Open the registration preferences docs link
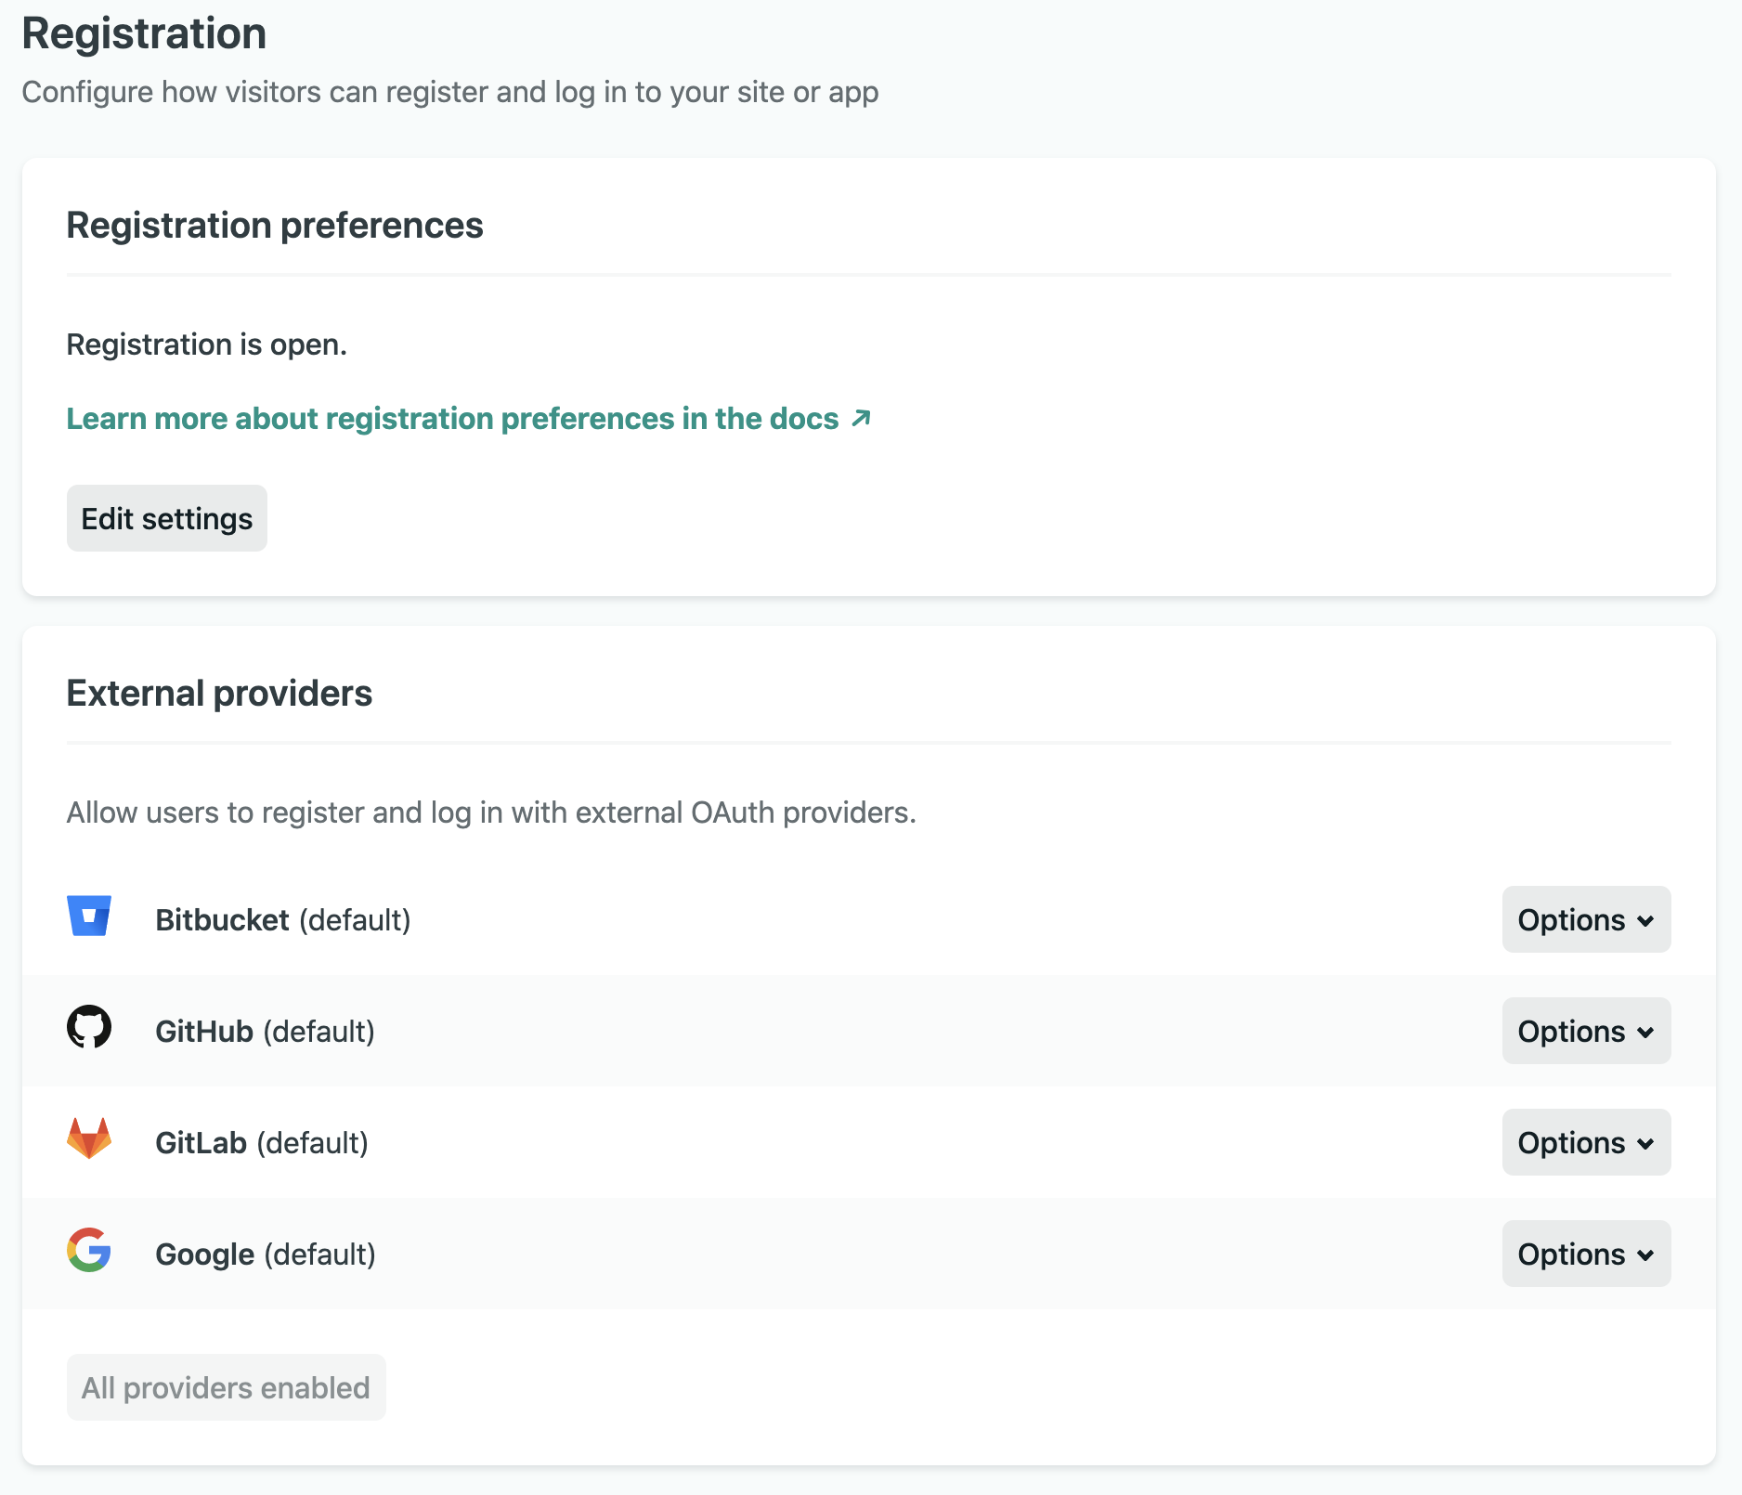This screenshot has width=1742, height=1495. (452, 419)
